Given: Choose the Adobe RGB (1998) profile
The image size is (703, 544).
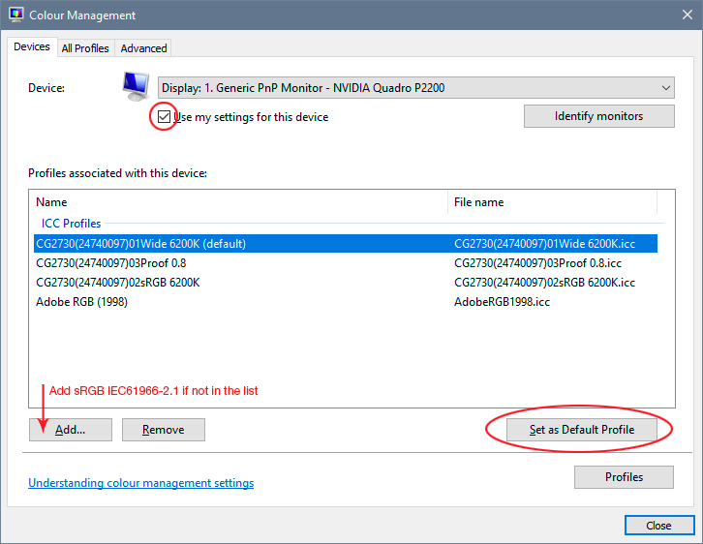Looking at the screenshot, I should coord(82,302).
